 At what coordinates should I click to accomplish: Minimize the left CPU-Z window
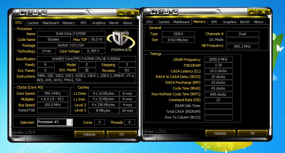coord(121,13)
